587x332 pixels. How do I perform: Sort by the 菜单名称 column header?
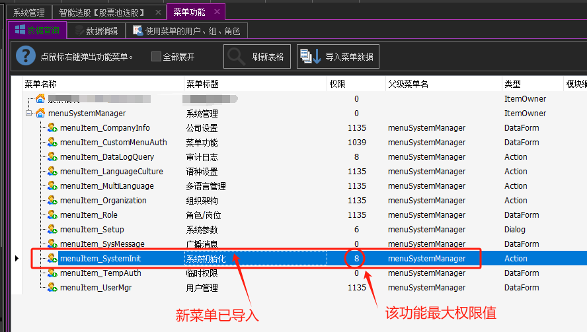[103, 84]
